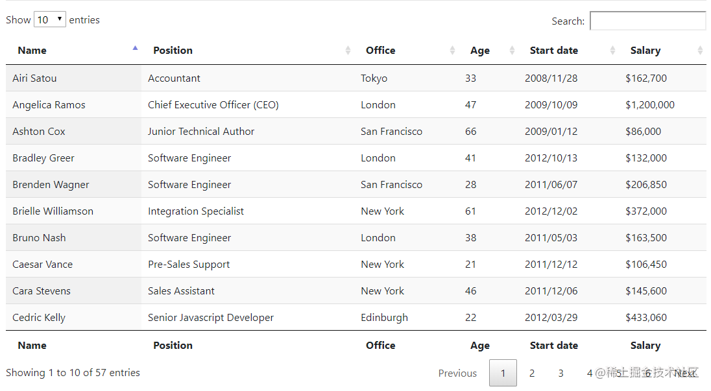Image resolution: width=711 pixels, height=391 pixels.
Task: Sort by the Office header label
Action: click(x=380, y=51)
